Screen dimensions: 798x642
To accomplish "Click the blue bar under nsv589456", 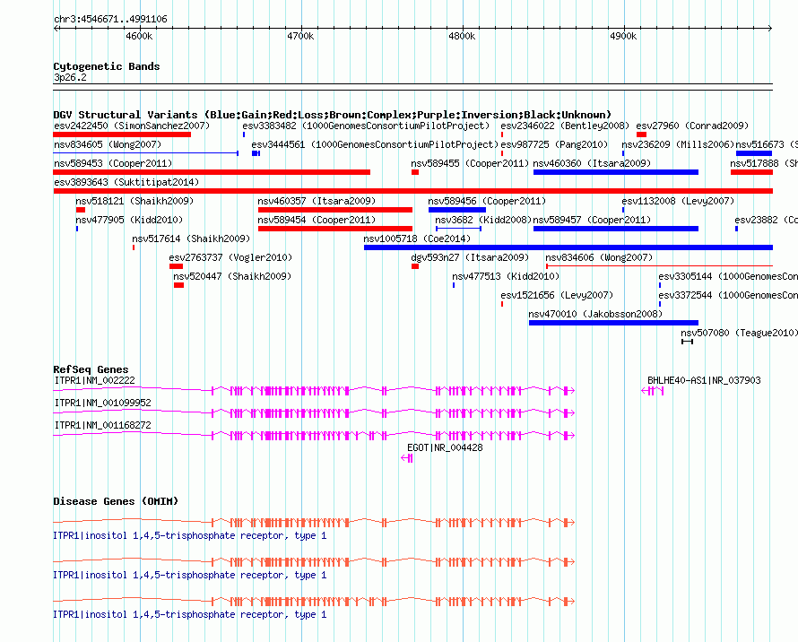I will [457, 210].
